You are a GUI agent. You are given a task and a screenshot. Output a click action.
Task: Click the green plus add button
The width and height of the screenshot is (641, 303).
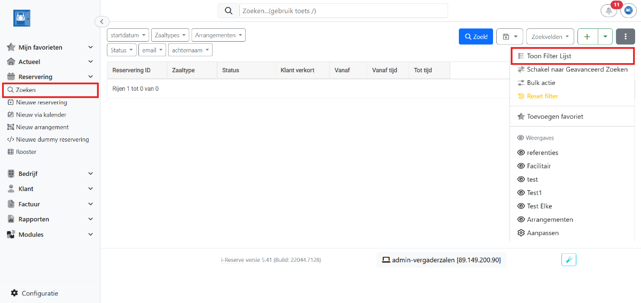[587, 36]
